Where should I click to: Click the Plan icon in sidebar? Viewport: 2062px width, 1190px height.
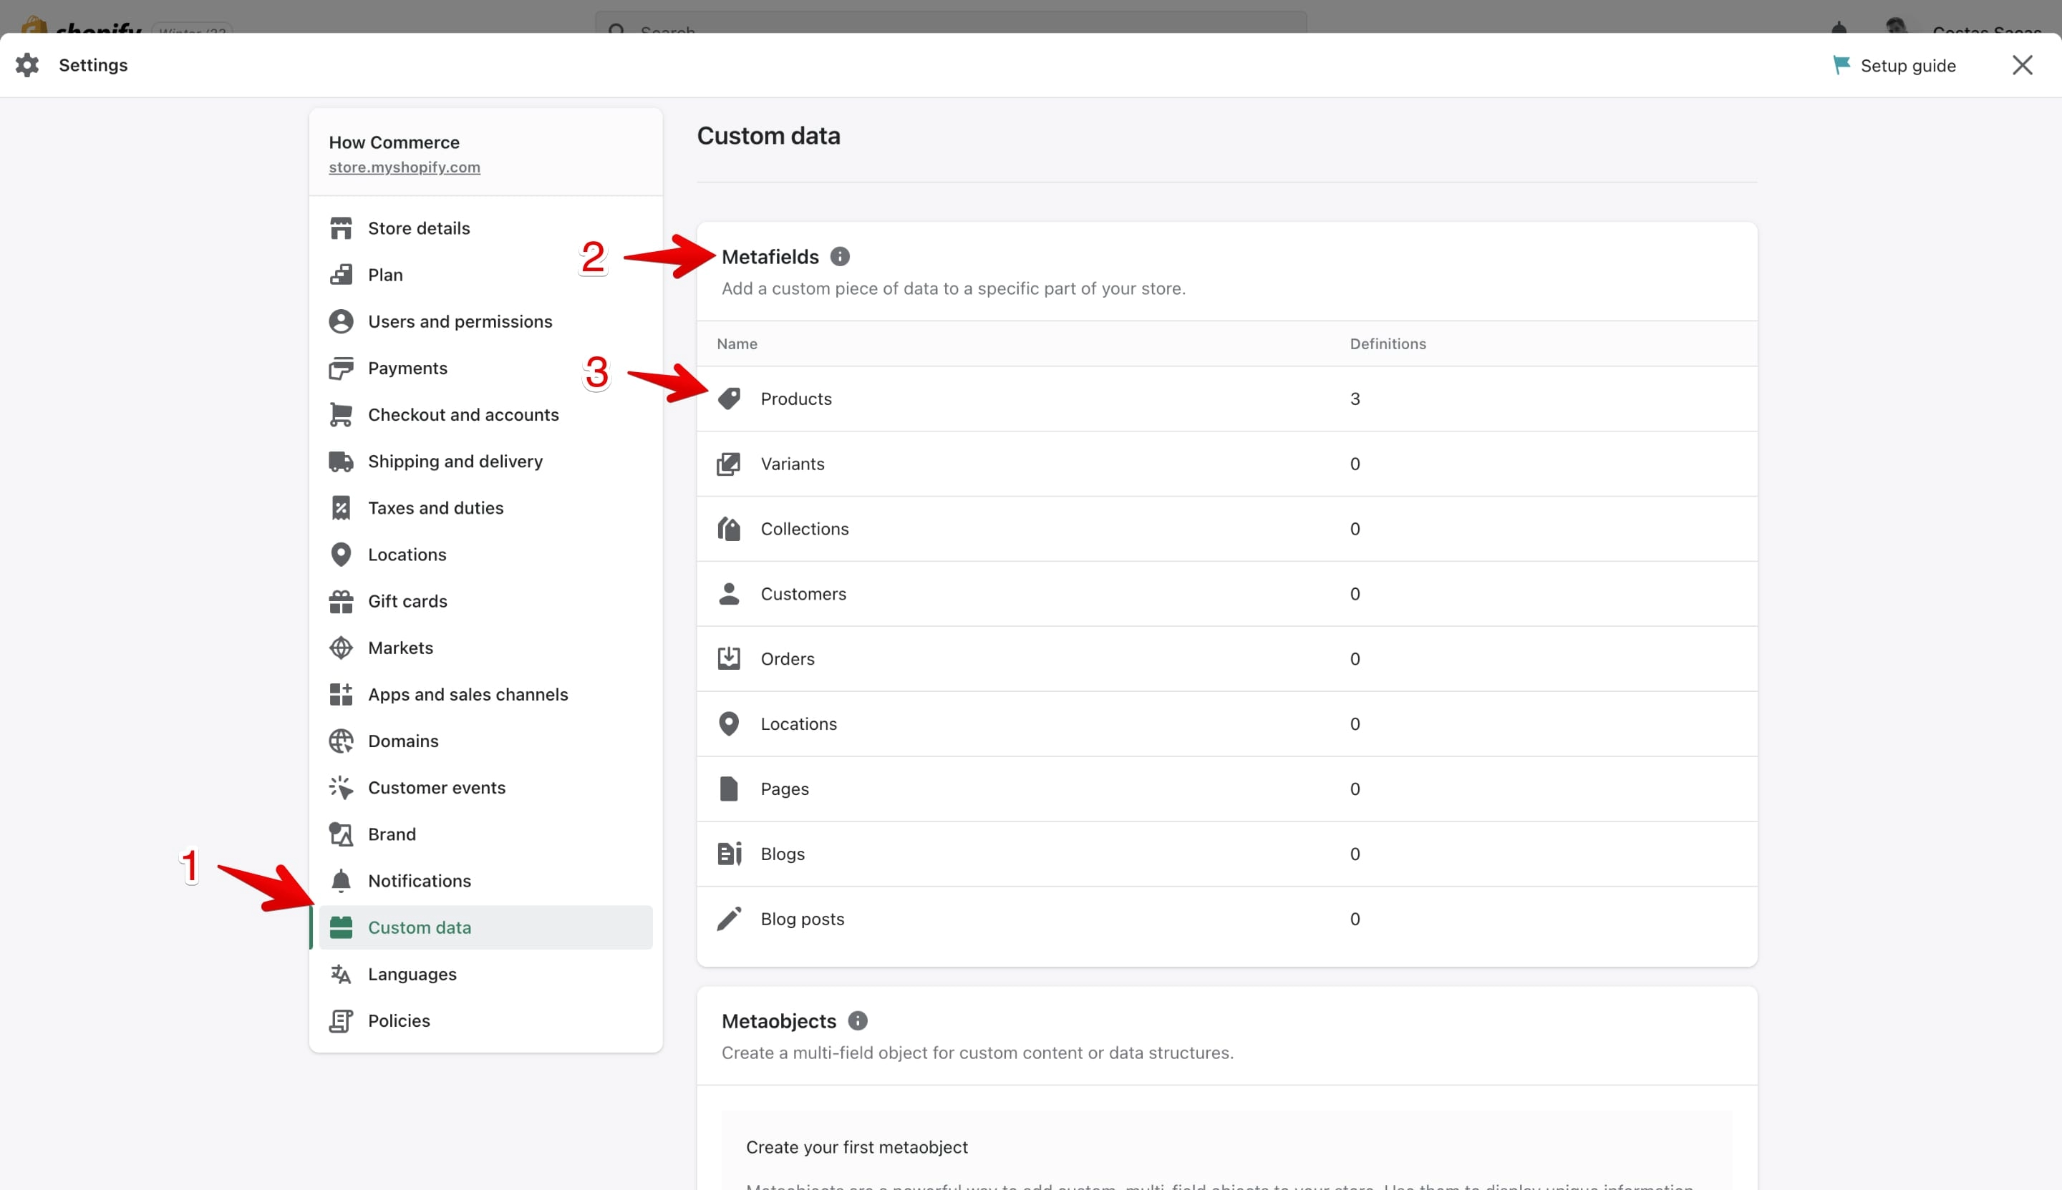click(341, 275)
